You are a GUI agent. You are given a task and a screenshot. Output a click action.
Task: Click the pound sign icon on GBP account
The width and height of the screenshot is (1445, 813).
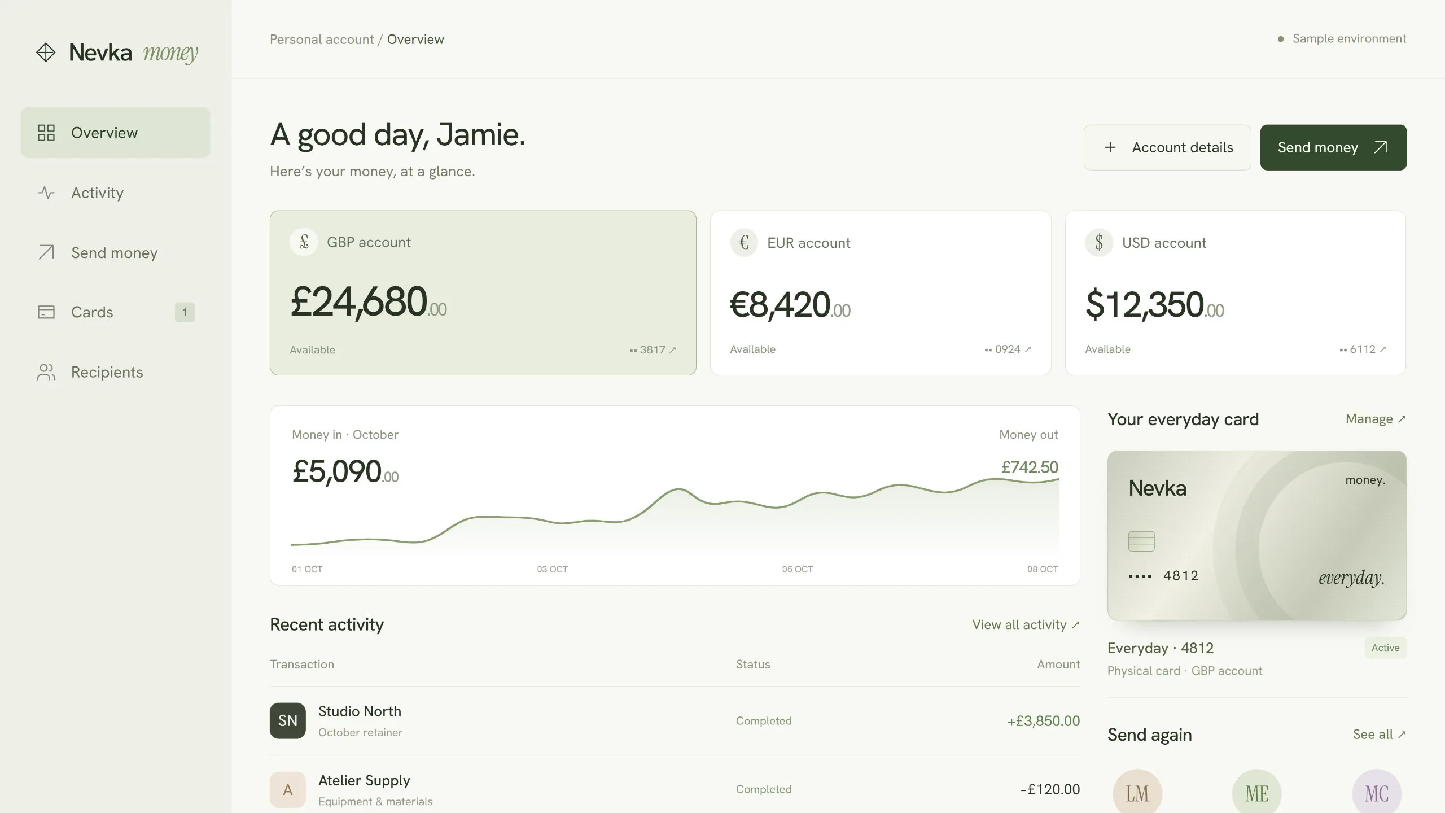coord(304,242)
